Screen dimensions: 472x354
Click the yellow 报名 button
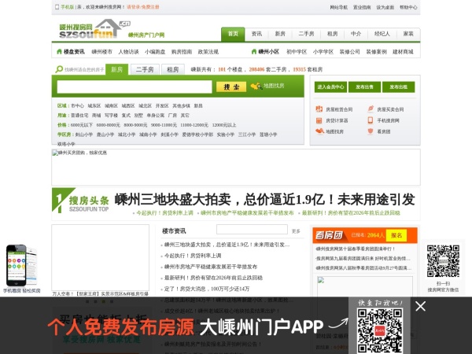[x=396, y=235]
